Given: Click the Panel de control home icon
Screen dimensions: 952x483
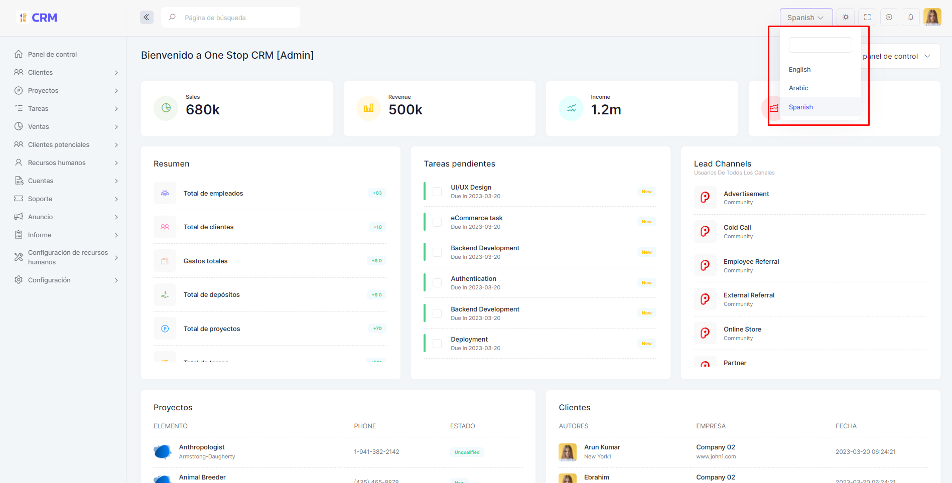Looking at the screenshot, I should coord(19,54).
